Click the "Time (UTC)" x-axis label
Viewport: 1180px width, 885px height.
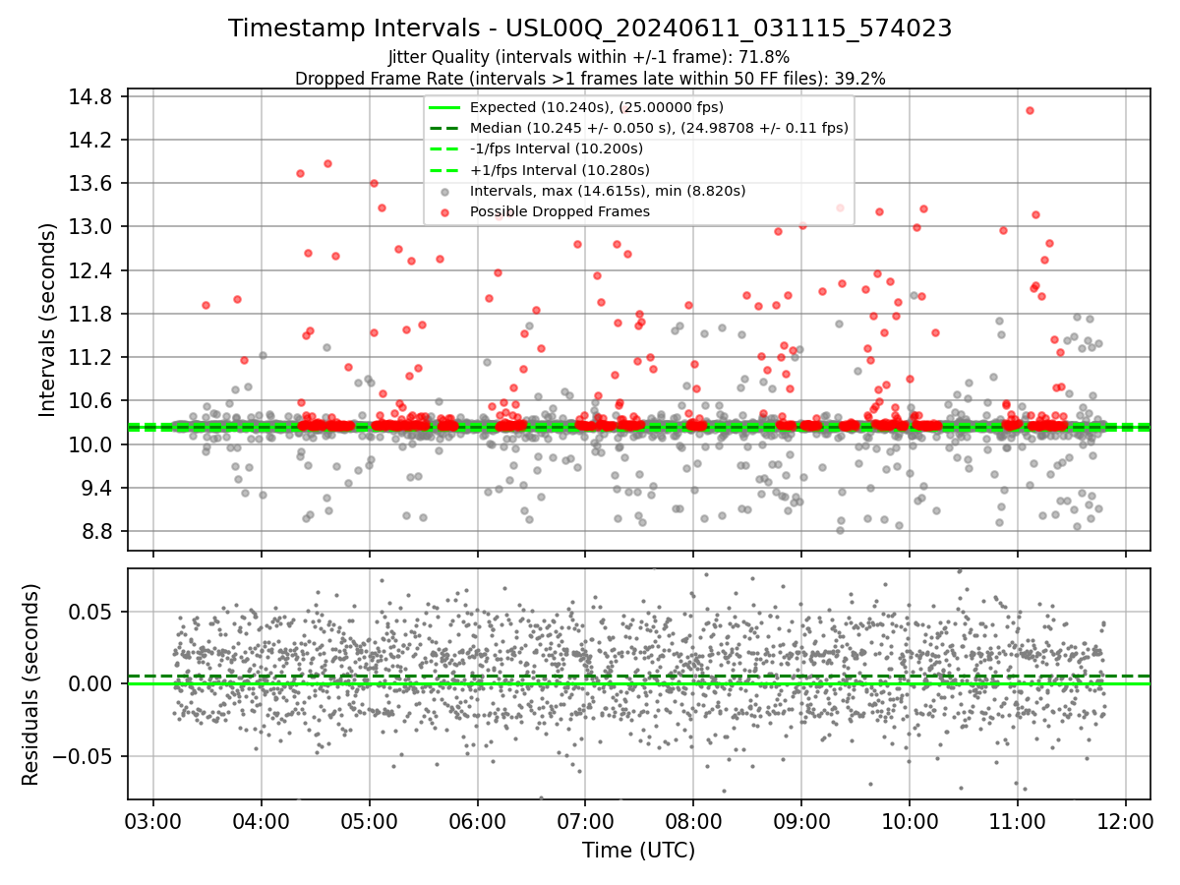click(638, 851)
